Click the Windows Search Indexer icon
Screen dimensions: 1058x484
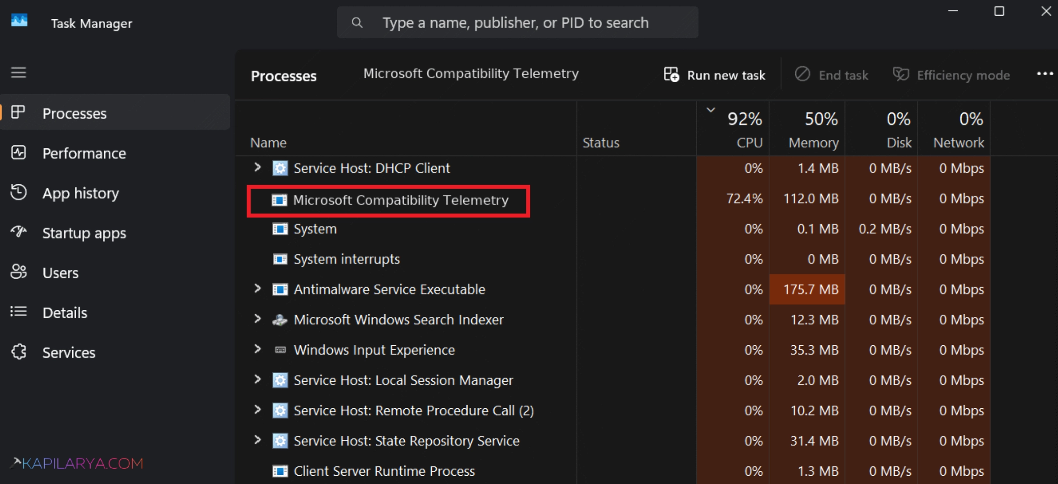pos(280,320)
